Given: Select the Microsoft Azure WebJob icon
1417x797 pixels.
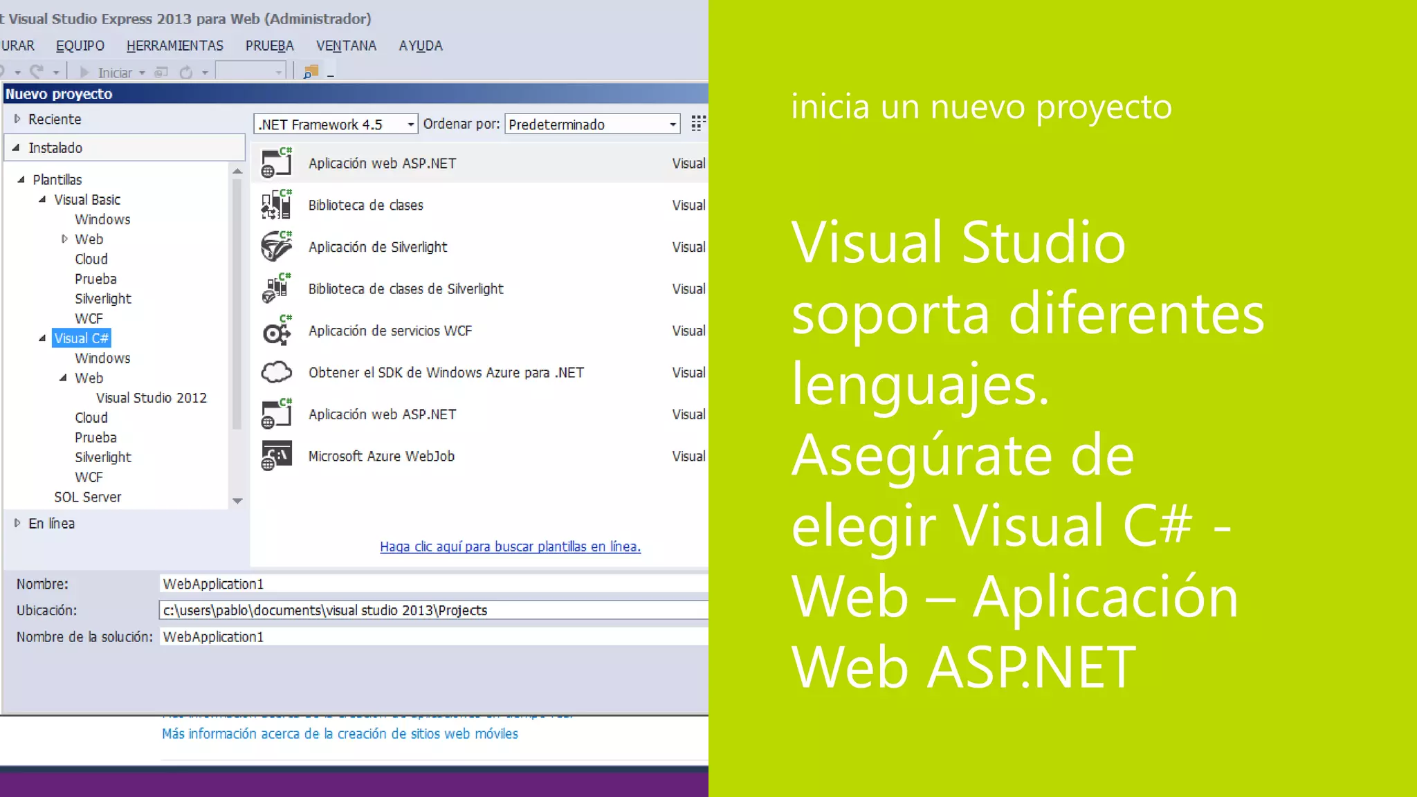Looking at the screenshot, I should (x=277, y=456).
